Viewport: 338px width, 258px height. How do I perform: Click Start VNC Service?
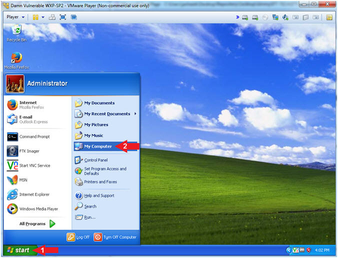(28, 166)
